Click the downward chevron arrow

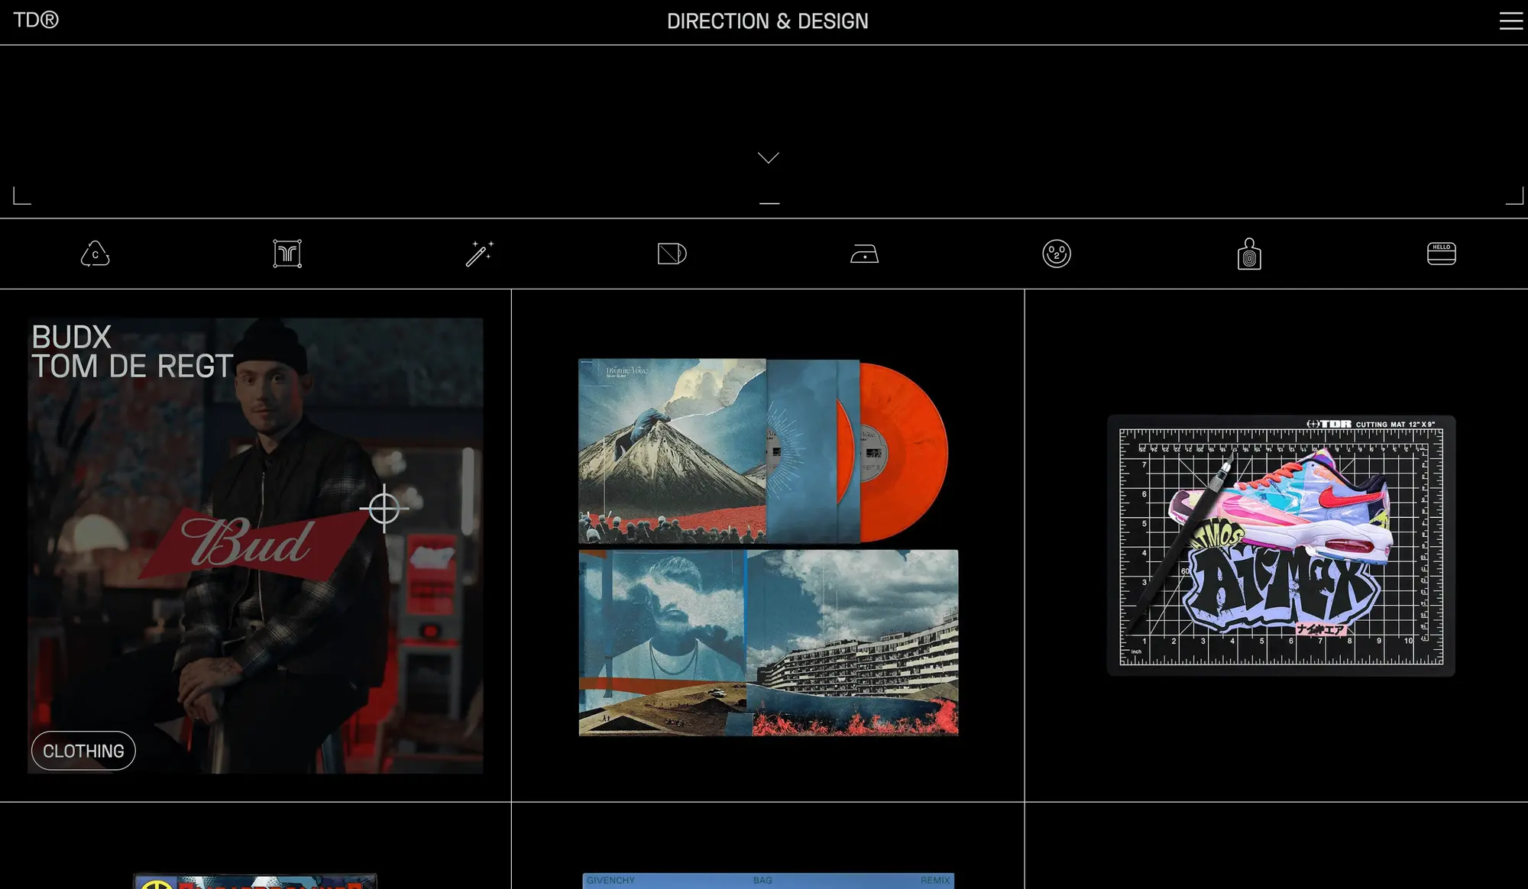768,157
